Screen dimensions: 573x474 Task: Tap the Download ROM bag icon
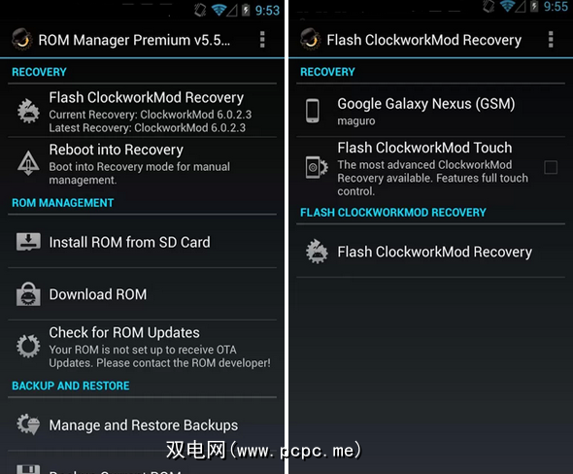[x=28, y=294]
